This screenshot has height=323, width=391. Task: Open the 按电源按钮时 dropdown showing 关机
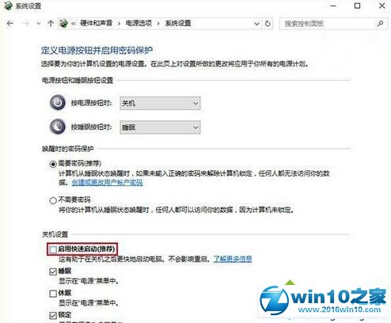point(160,103)
